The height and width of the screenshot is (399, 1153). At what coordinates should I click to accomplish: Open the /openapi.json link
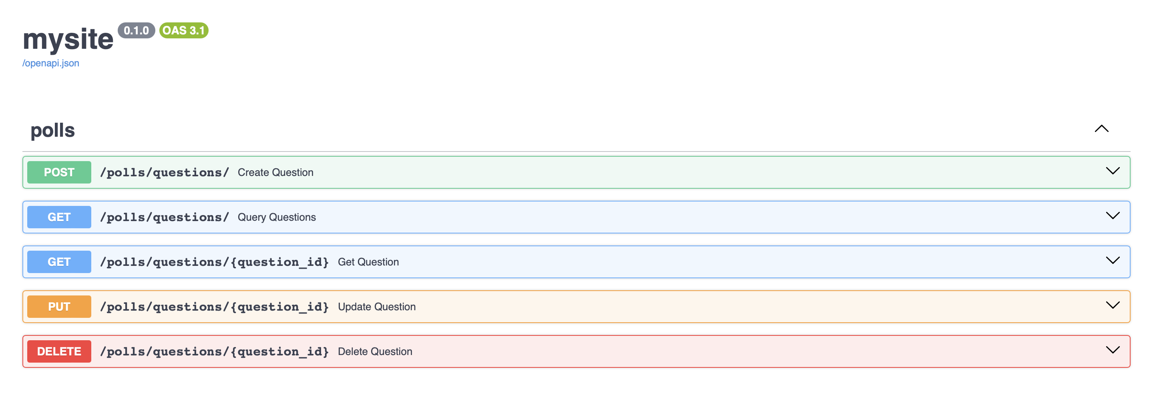(50, 63)
